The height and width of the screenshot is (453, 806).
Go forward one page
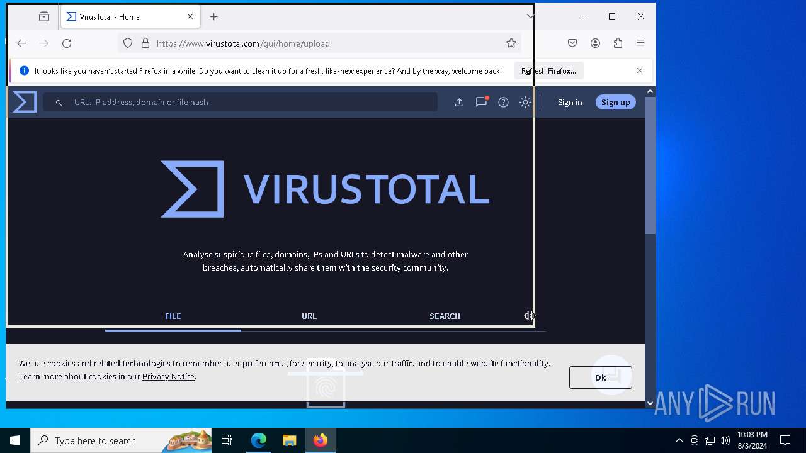point(44,43)
